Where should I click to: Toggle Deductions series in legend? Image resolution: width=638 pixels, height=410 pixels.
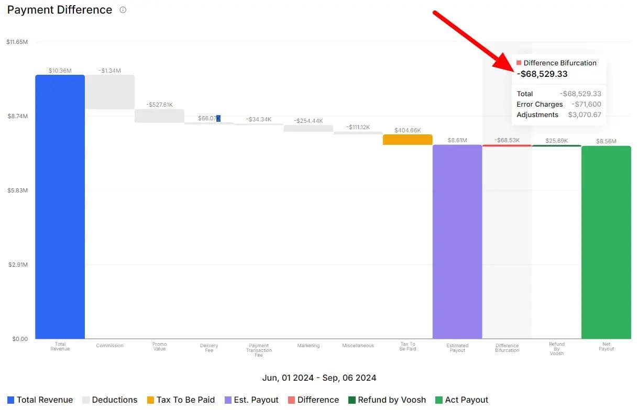pos(109,400)
